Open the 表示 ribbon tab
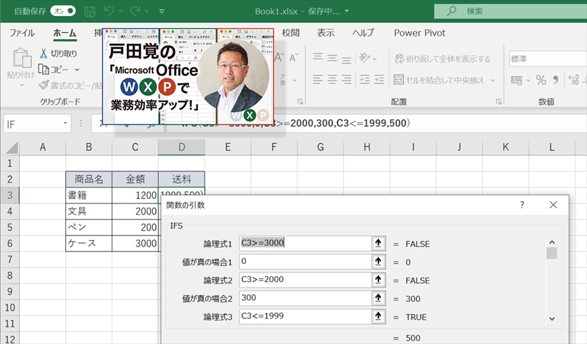This screenshot has height=344, width=587. tap(325, 33)
